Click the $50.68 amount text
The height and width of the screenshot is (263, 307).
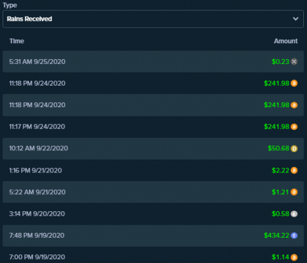[279, 148]
